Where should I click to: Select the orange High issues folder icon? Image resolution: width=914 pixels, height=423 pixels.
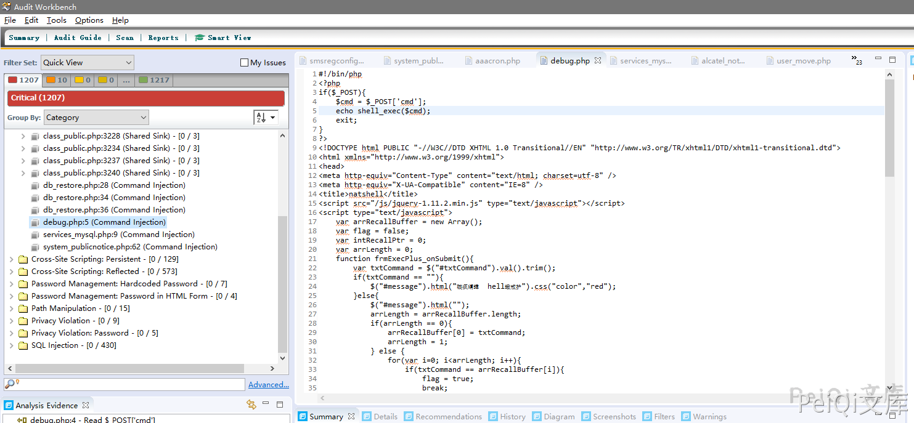click(x=51, y=80)
